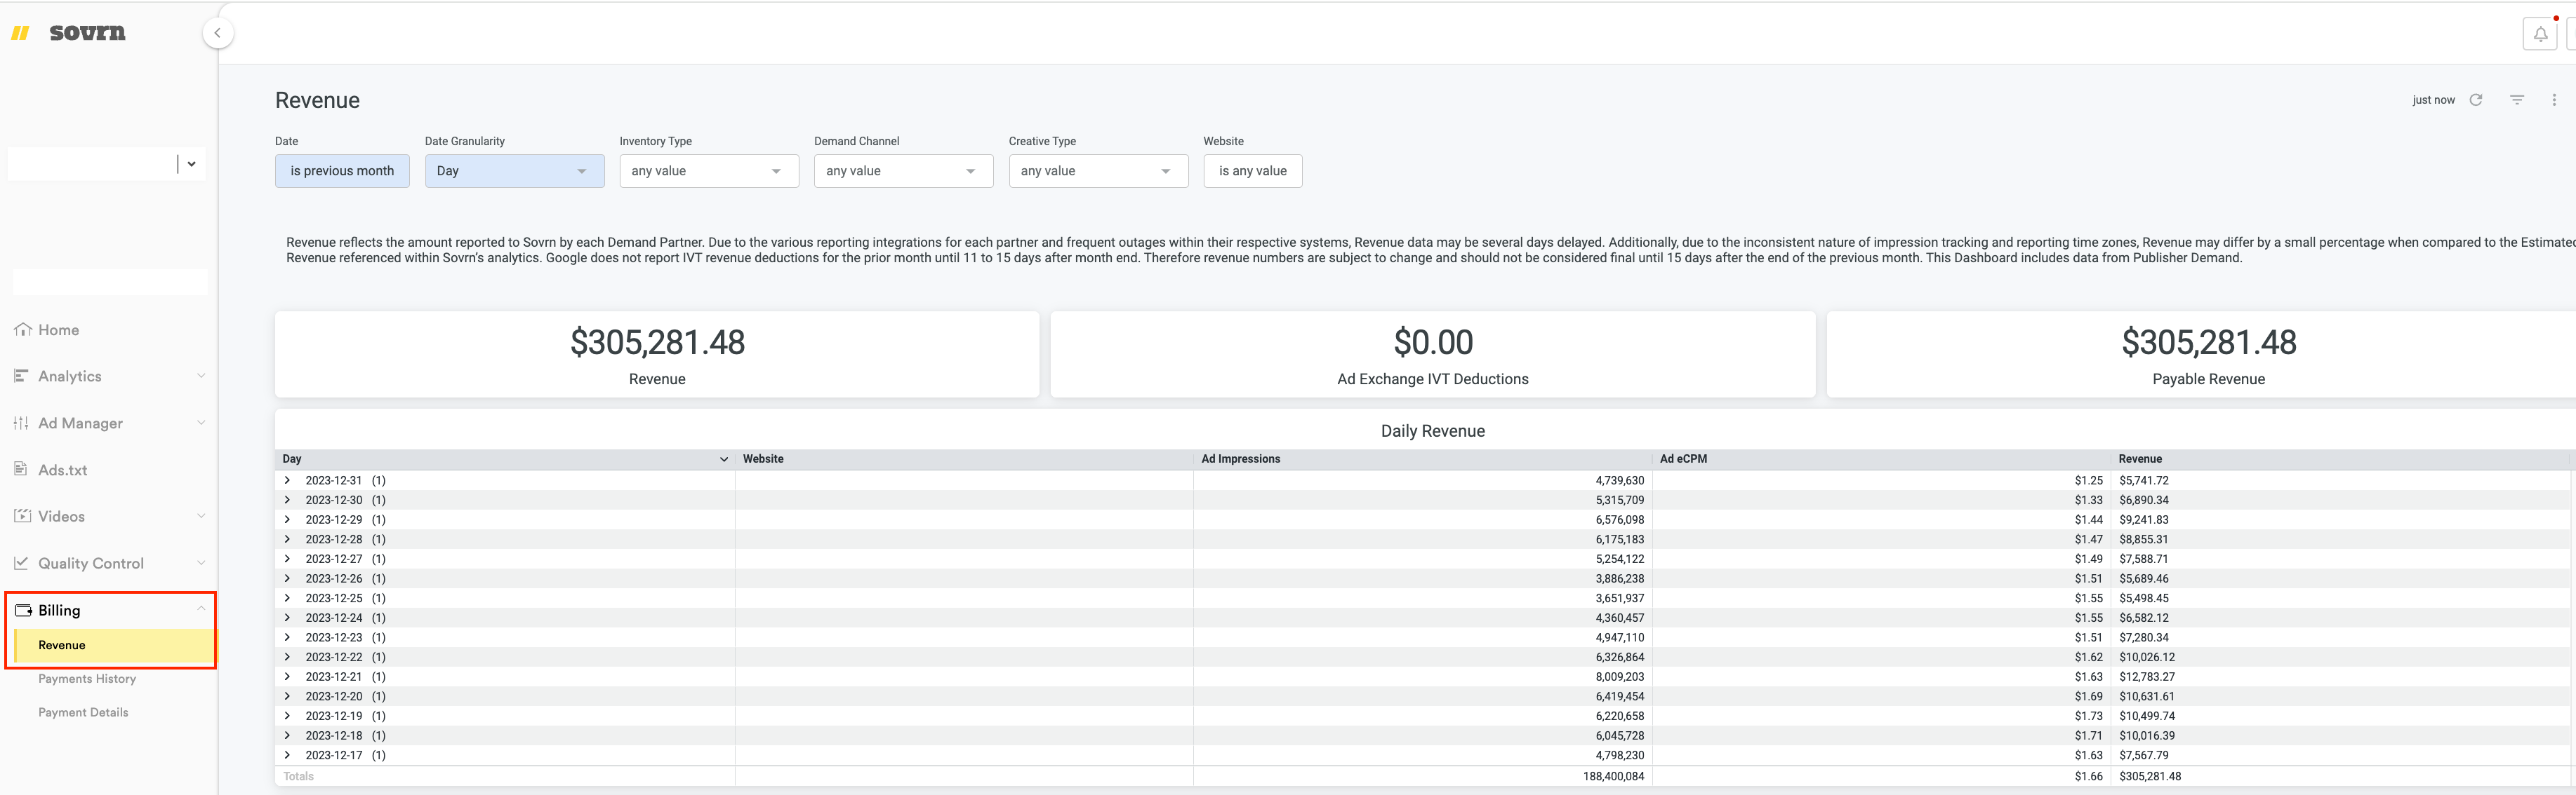This screenshot has width=2576, height=795.
Task: Click the impressions value 8,009,203
Action: (x=1620, y=677)
